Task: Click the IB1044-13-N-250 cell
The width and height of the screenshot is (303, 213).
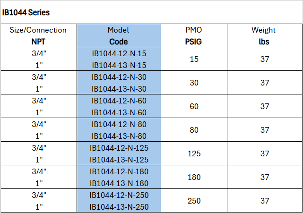Action: [x=119, y=206]
